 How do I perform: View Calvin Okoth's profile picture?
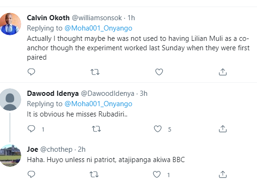10,24
